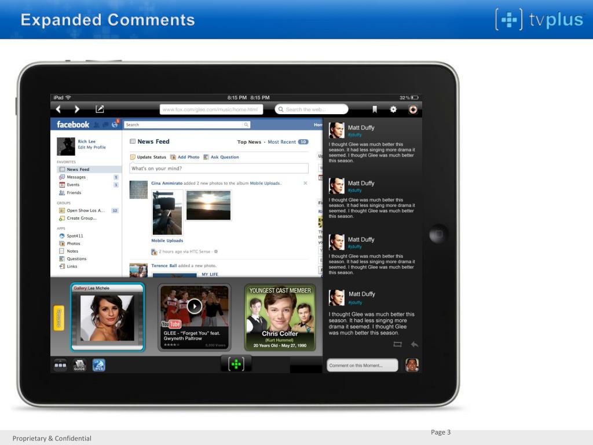Open Rich Lee profile picture
Viewport: 593px width, 445px height.
point(66,147)
